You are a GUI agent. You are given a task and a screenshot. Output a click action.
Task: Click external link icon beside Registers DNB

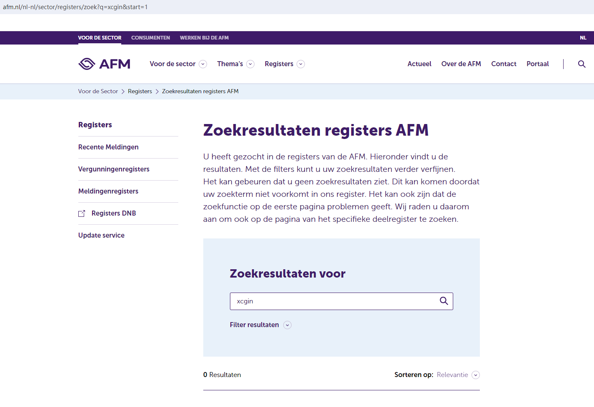[x=82, y=213]
